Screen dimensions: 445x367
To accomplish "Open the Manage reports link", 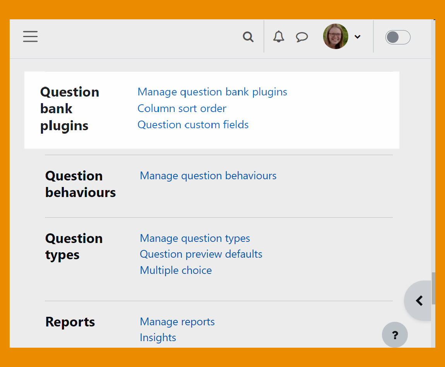I will tap(177, 322).
